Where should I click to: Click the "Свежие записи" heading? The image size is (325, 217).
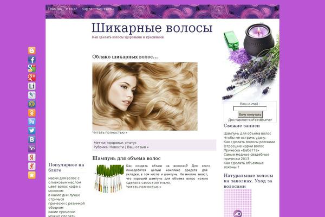(242, 126)
